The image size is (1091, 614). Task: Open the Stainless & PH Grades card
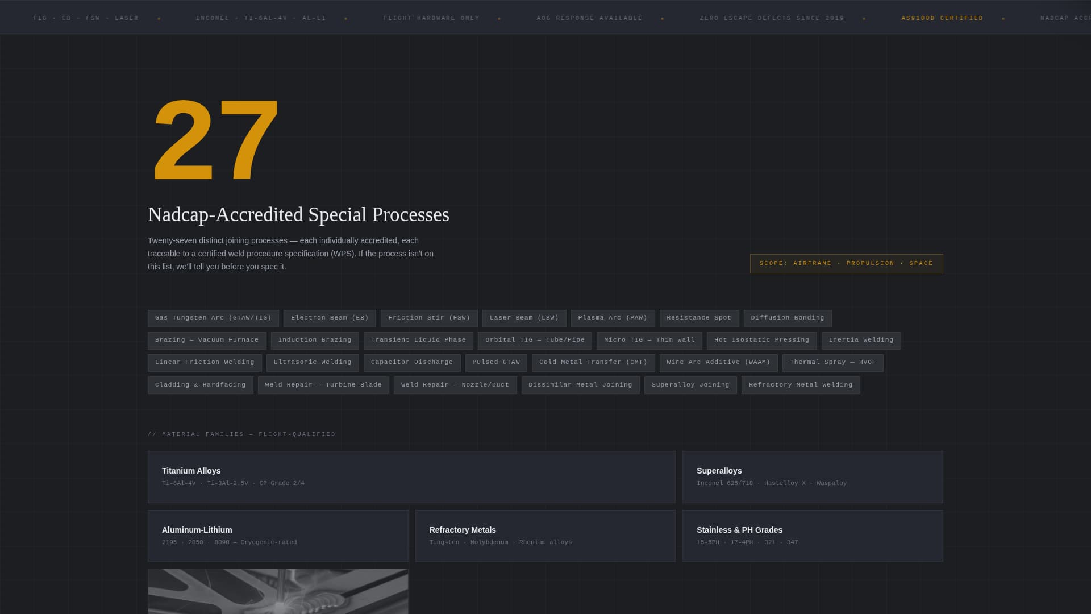[x=811, y=535]
